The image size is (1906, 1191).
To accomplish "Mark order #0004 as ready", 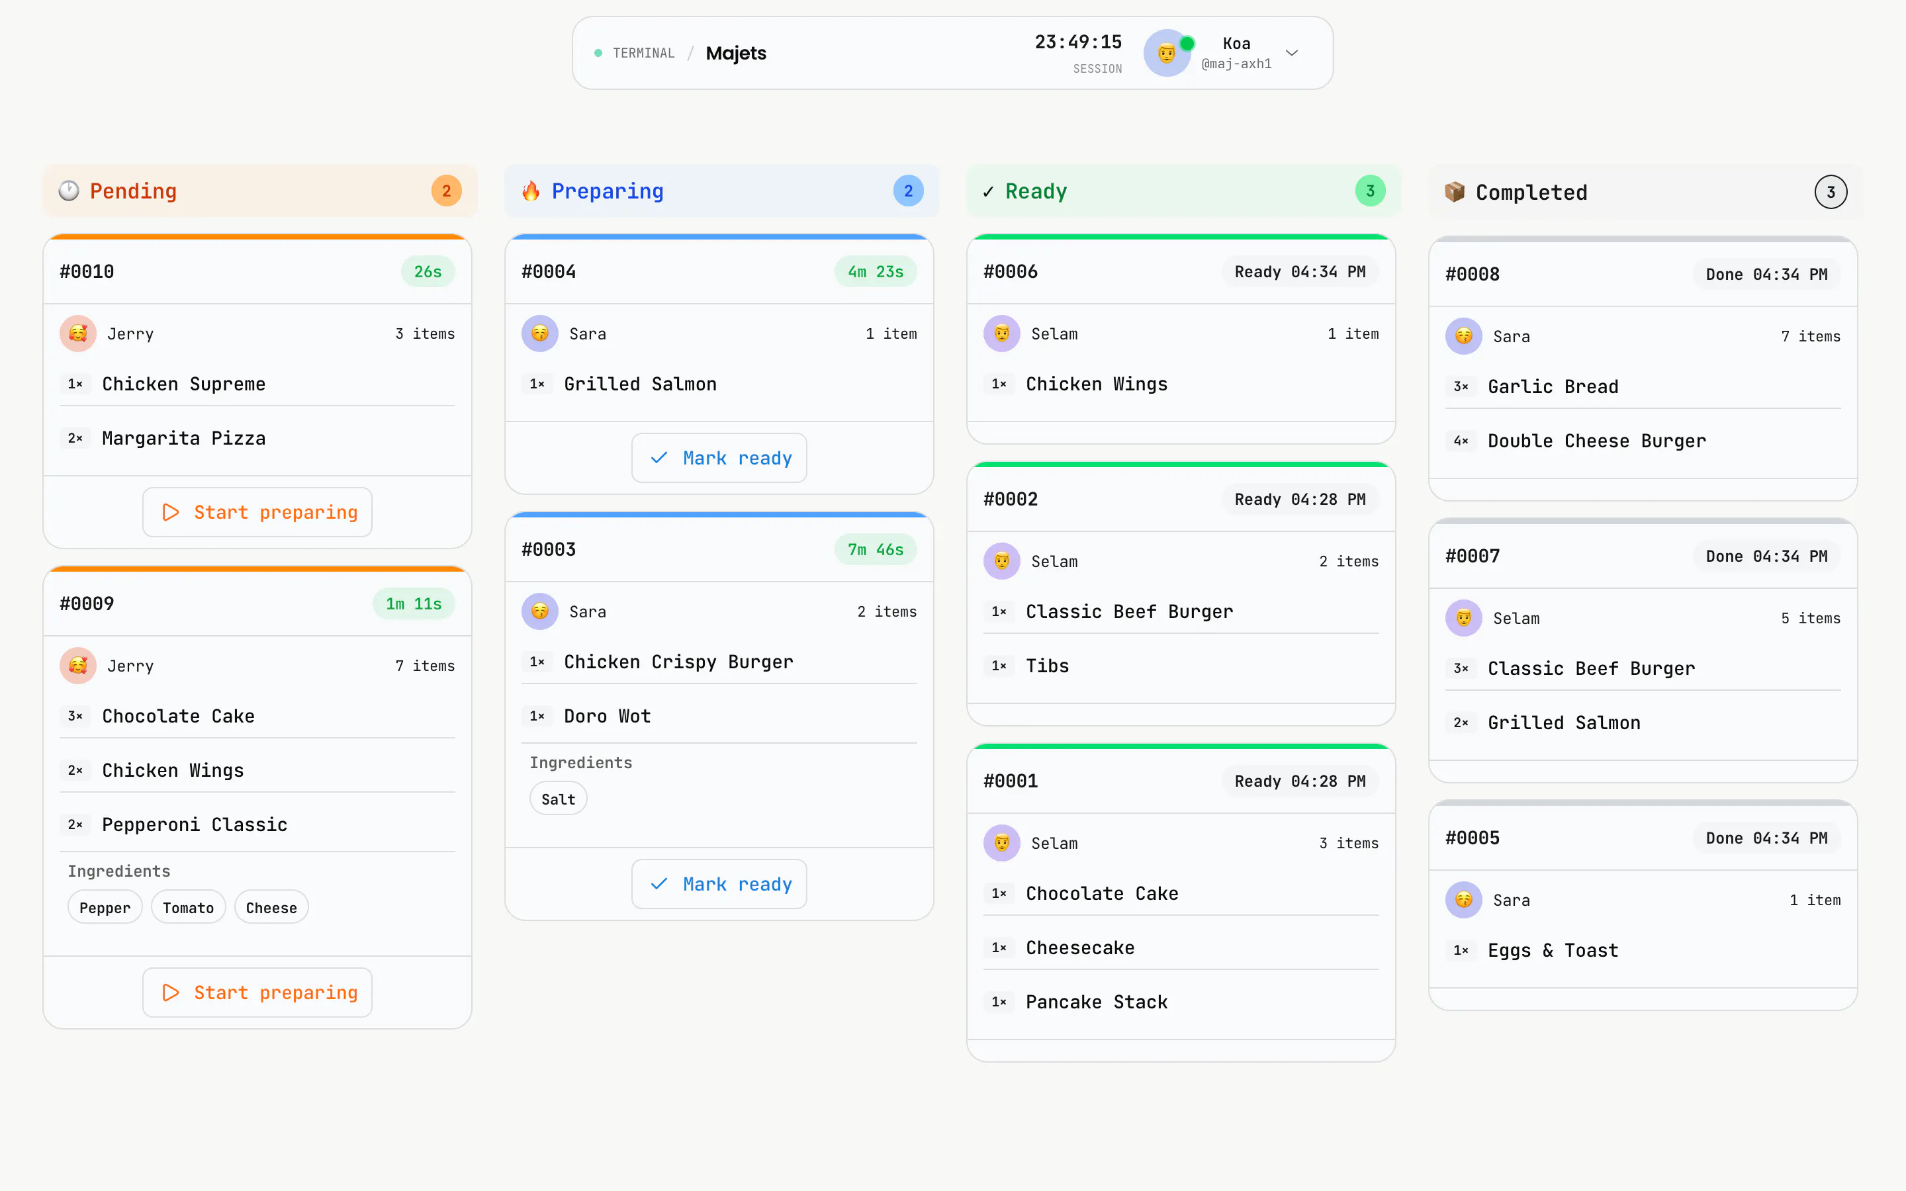I will click(719, 458).
